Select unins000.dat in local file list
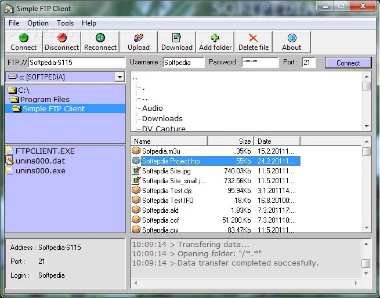Viewport: 380px width, 298px height. [40, 161]
